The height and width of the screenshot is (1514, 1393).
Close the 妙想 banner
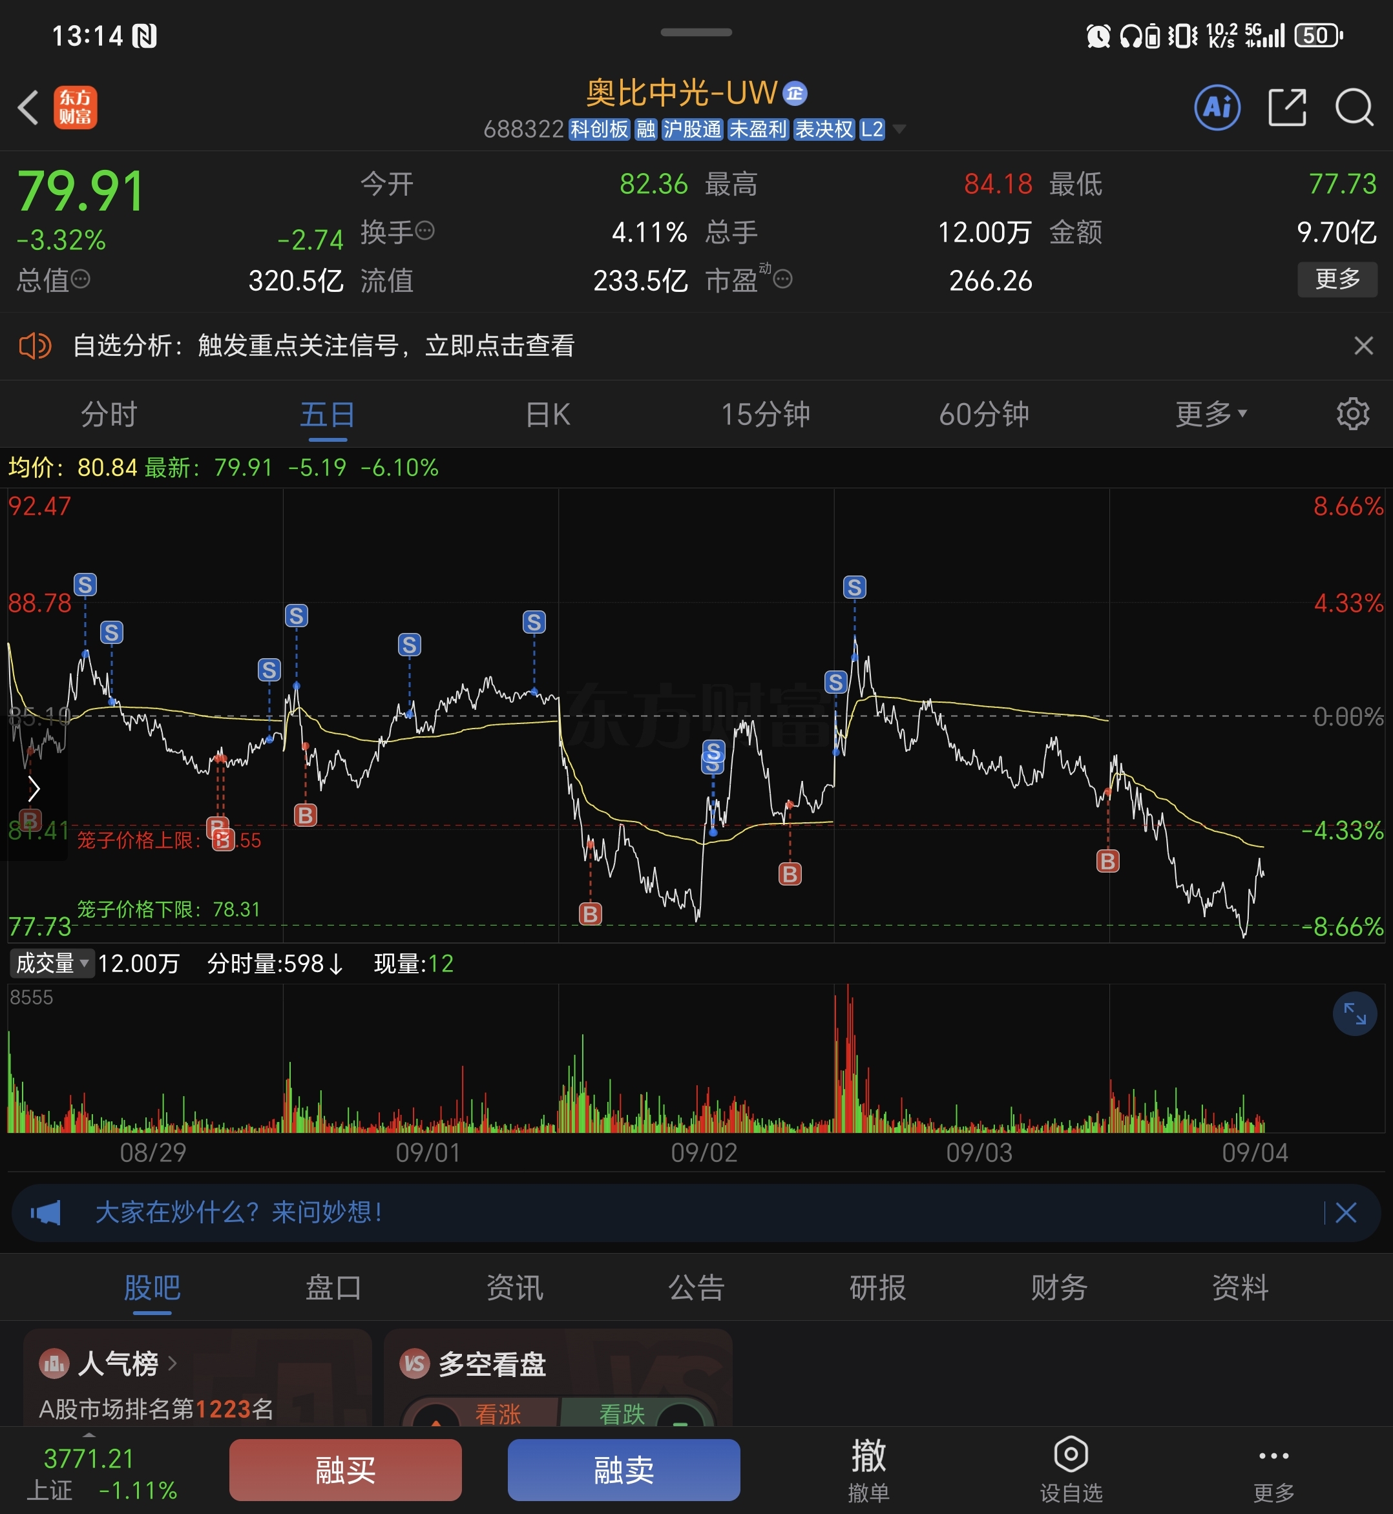[x=1345, y=1212]
